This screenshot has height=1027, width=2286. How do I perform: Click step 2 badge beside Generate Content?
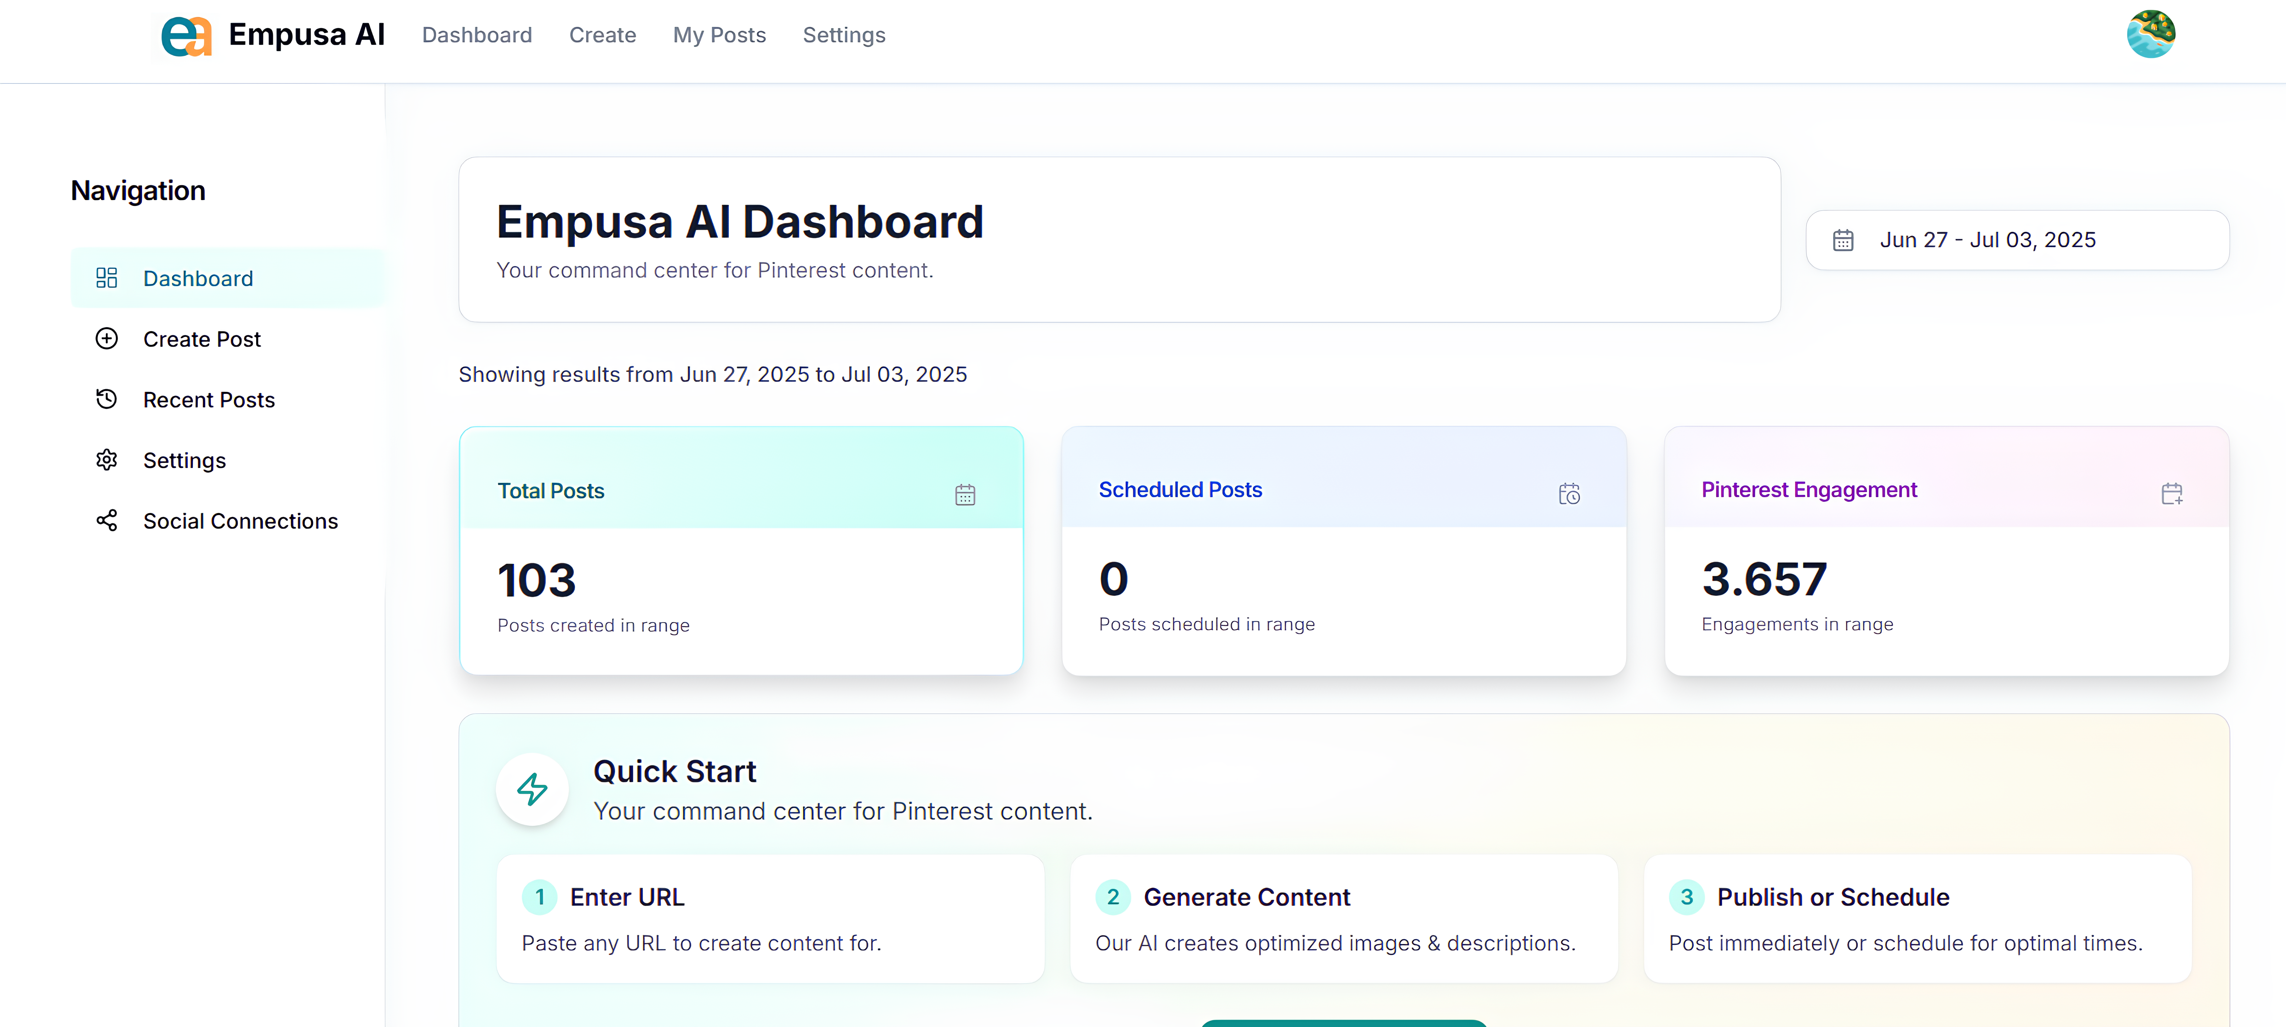click(1113, 897)
